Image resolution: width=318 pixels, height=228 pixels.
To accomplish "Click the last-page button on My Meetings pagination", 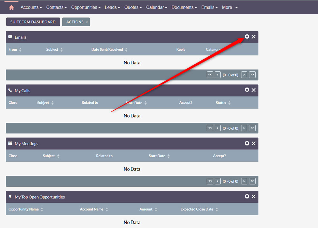I will click(x=252, y=181).
